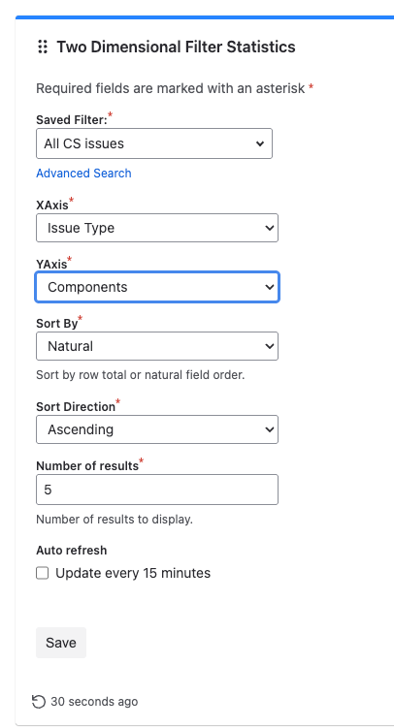Click the Two Dimensional Filter Statistics title
Screen dimensions: 394x728
(176, 47)
